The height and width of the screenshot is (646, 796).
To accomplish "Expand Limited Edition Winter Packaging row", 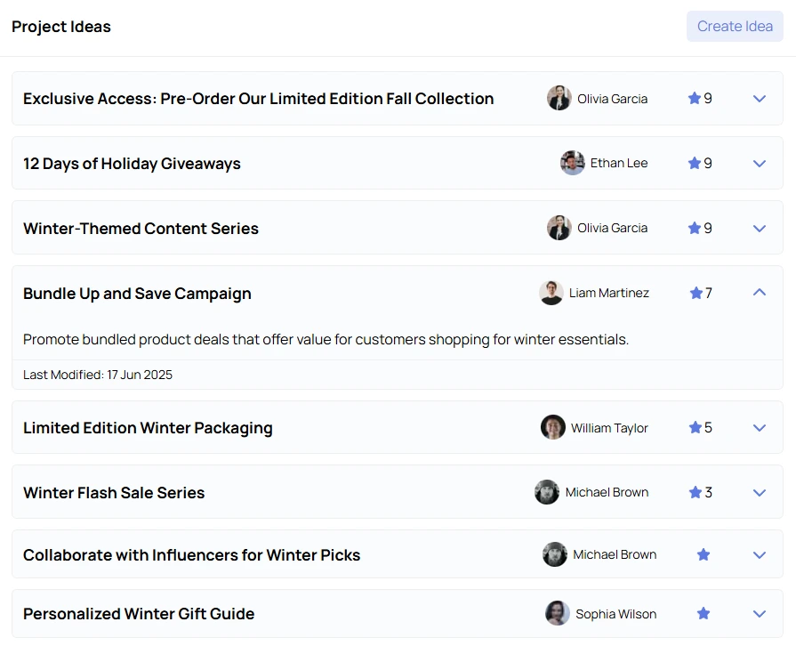I will (759, 428).
